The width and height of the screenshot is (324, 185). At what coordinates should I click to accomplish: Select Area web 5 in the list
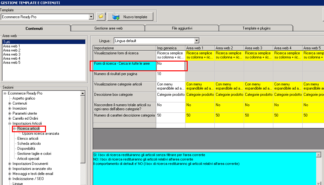pyautogui.click(x=12, y=63)
